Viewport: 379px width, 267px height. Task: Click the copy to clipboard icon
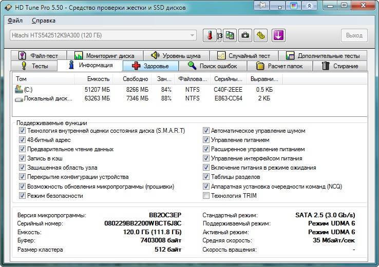coord(229,35)
